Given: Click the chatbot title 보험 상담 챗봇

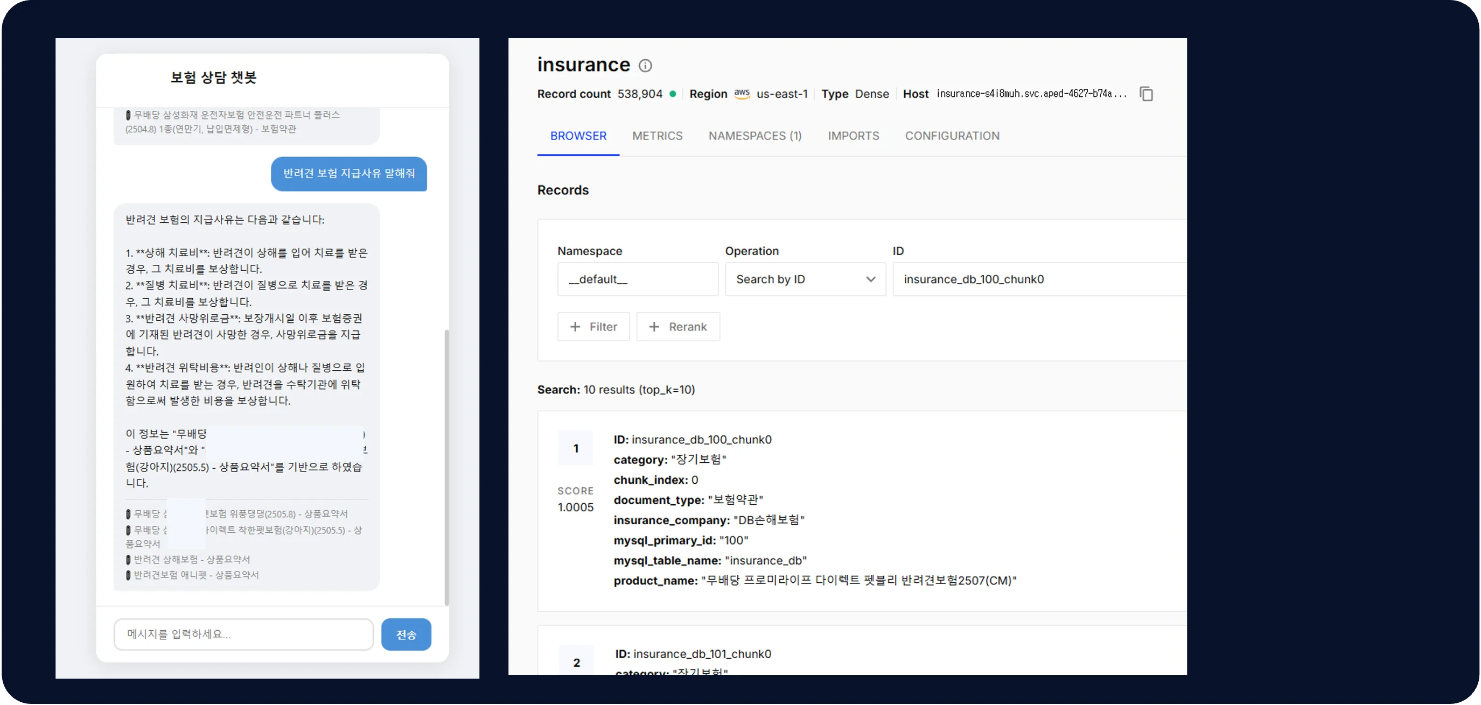Looking at the screenshot, I should pos(213,77).
